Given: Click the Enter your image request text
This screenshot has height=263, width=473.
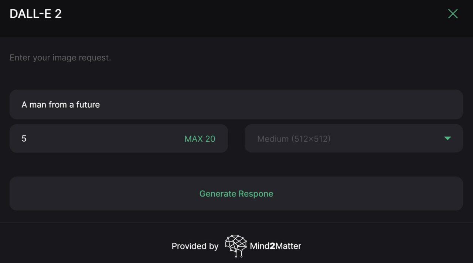Looking at the screenshot, I should click(x=60, y=57).
